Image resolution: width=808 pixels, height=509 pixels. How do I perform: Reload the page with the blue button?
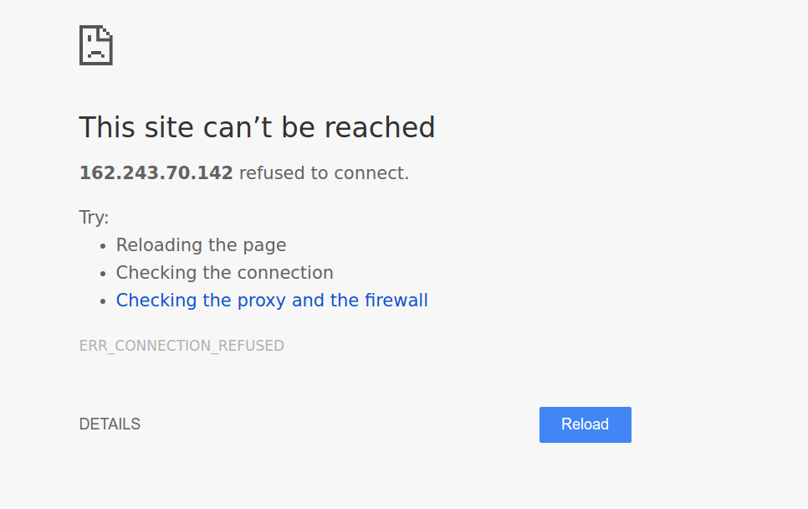point(585,424)
